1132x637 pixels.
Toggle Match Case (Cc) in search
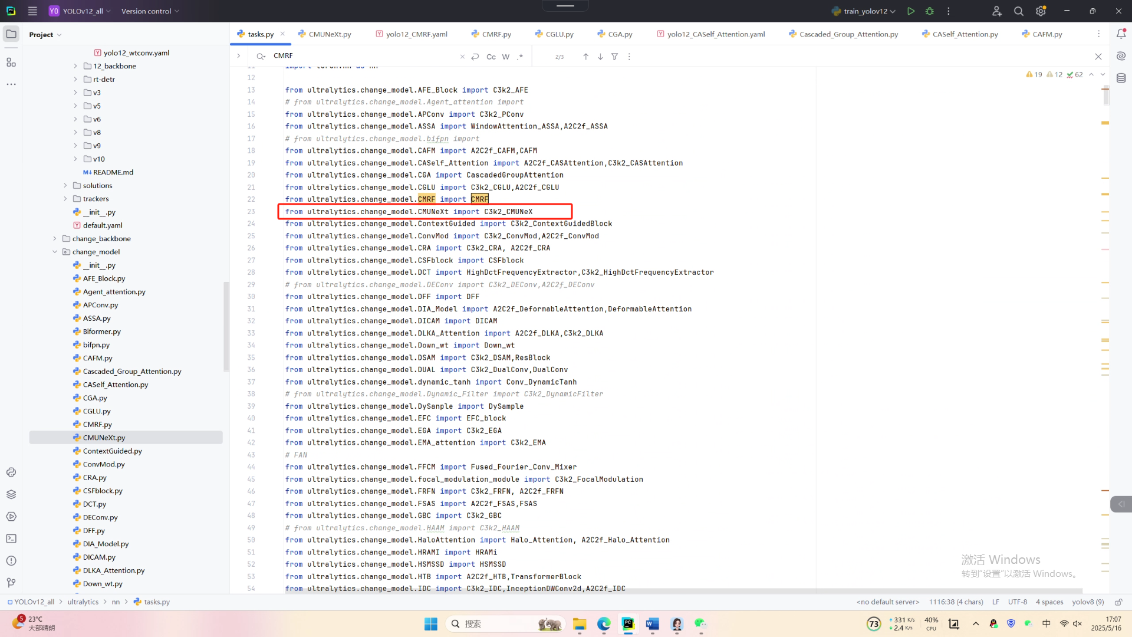(491, 57)
